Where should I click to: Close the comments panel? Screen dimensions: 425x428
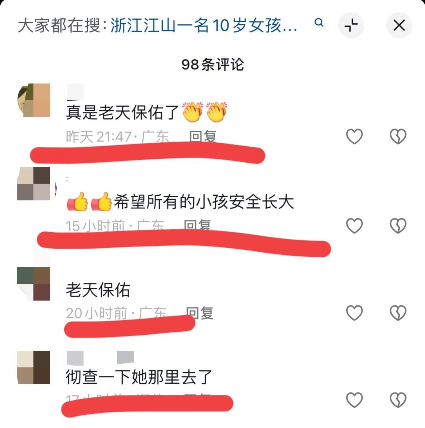tap(399, 25)
